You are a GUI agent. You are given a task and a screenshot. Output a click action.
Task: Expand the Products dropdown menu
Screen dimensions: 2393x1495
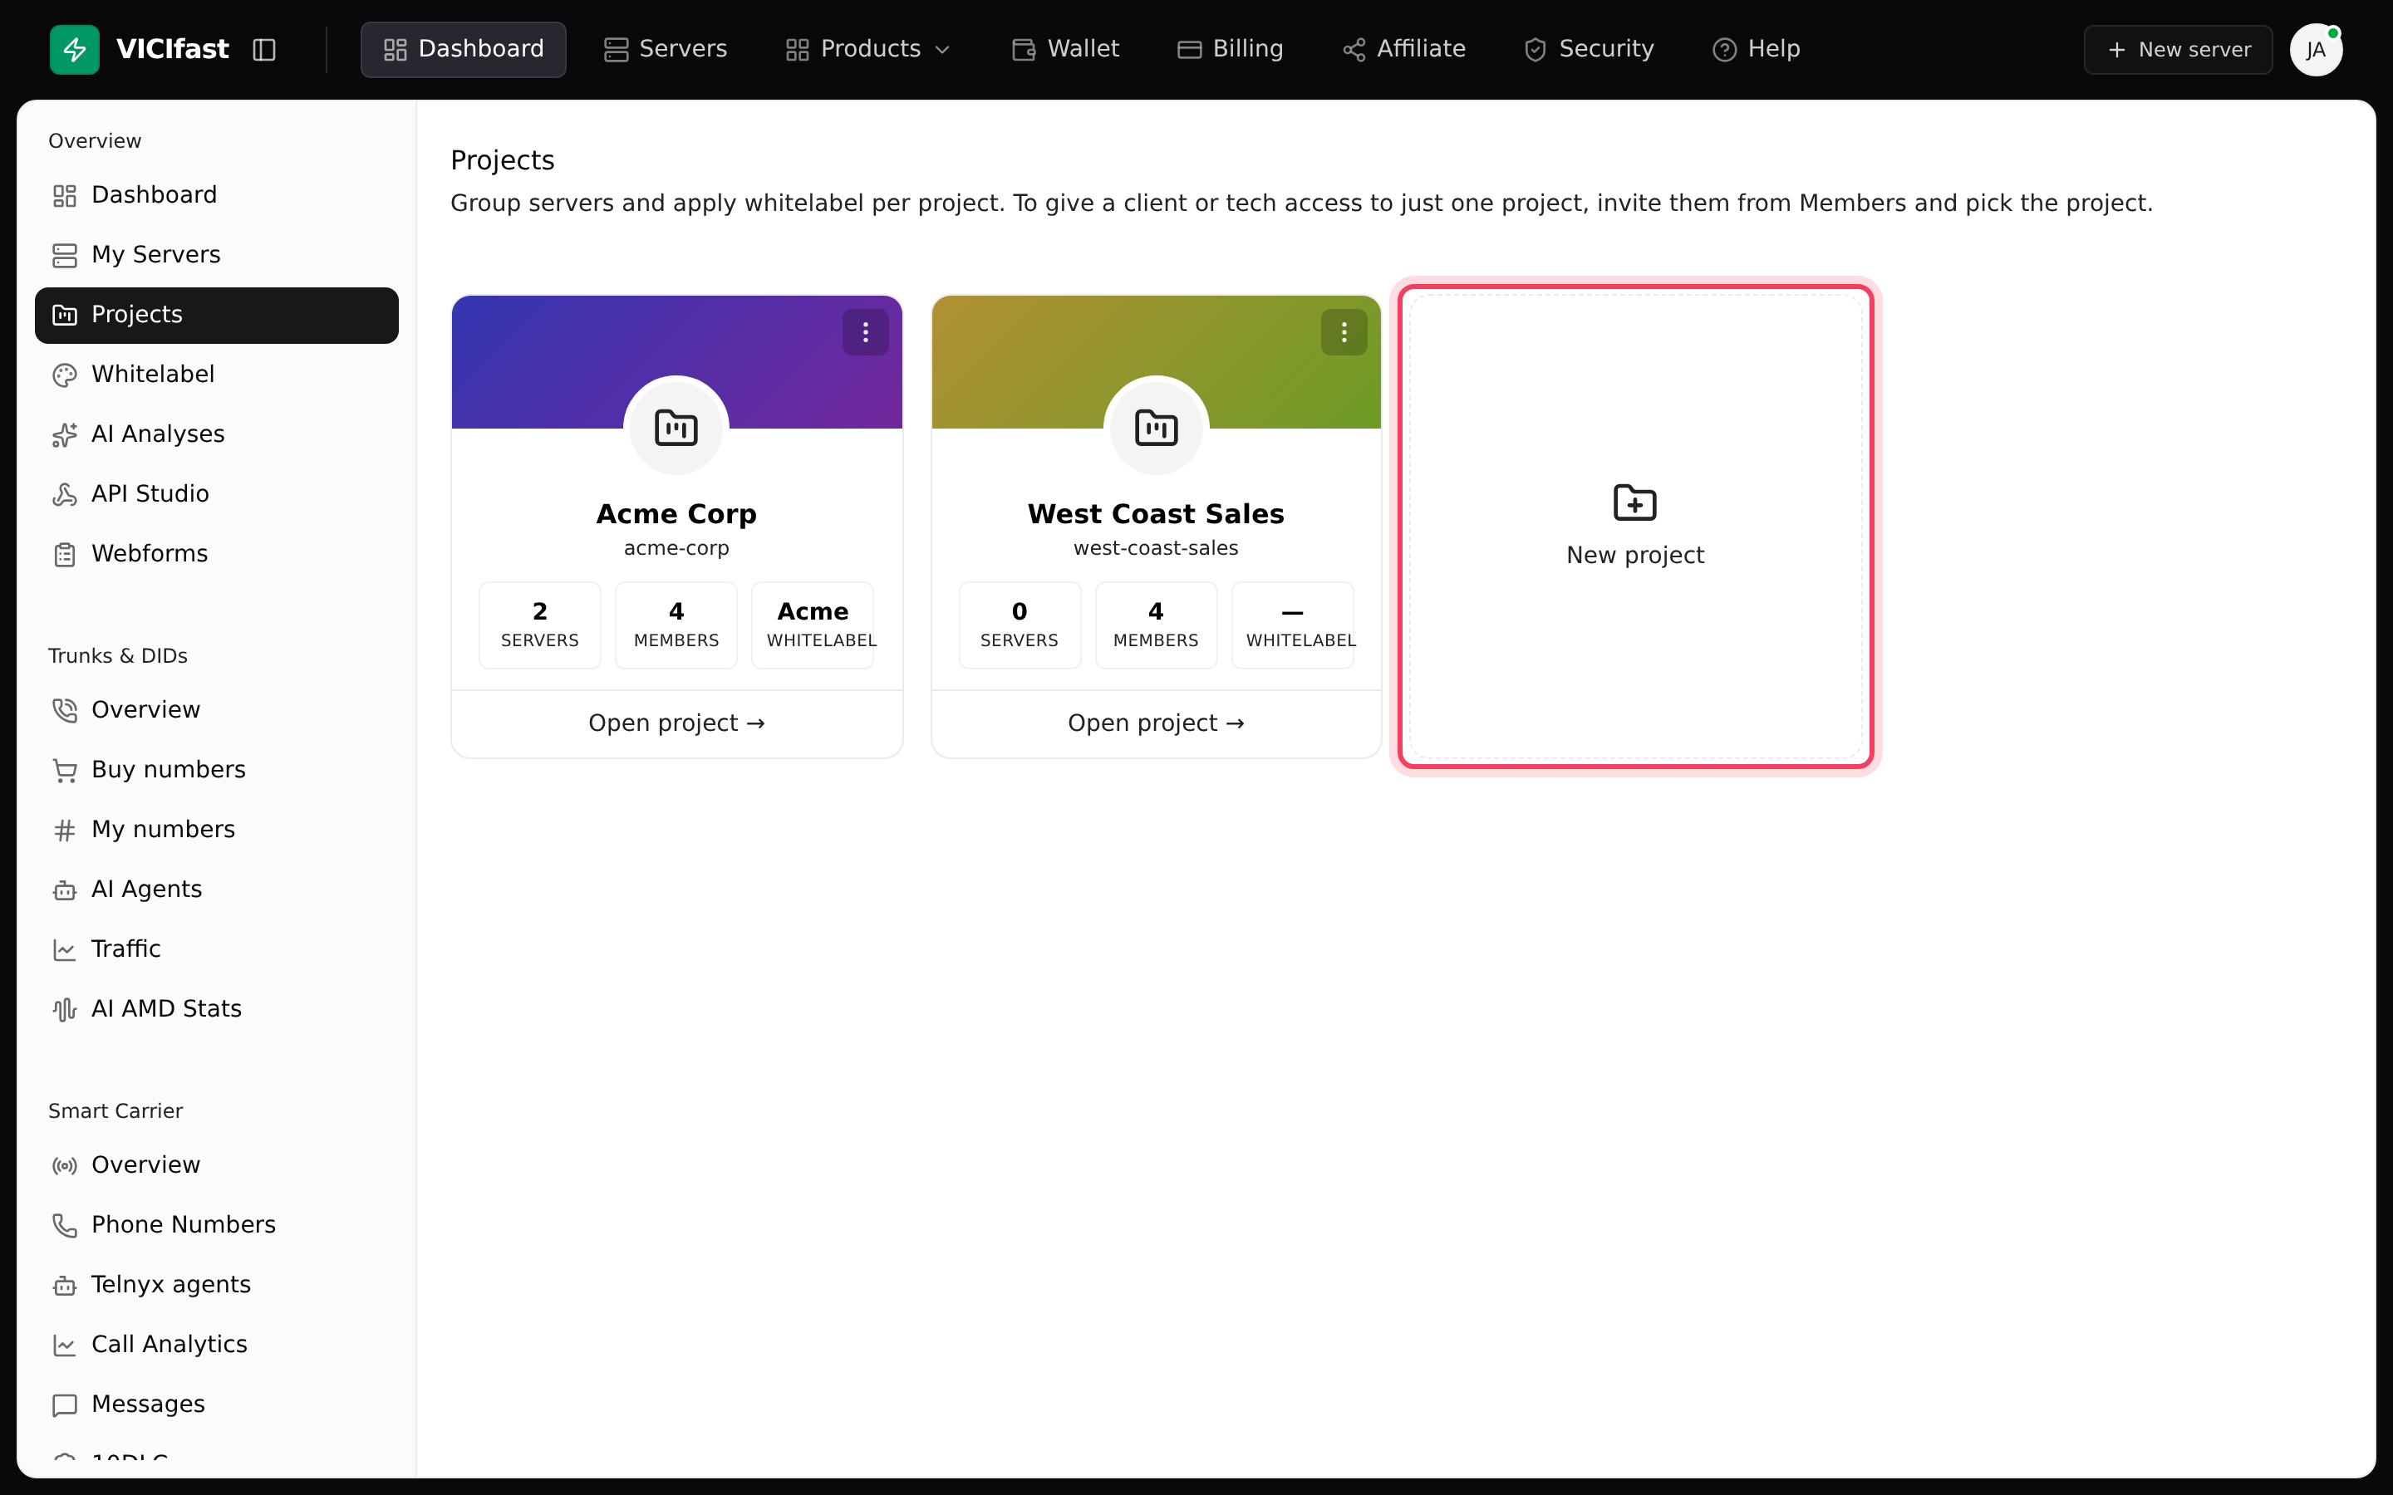click(867, 50)
